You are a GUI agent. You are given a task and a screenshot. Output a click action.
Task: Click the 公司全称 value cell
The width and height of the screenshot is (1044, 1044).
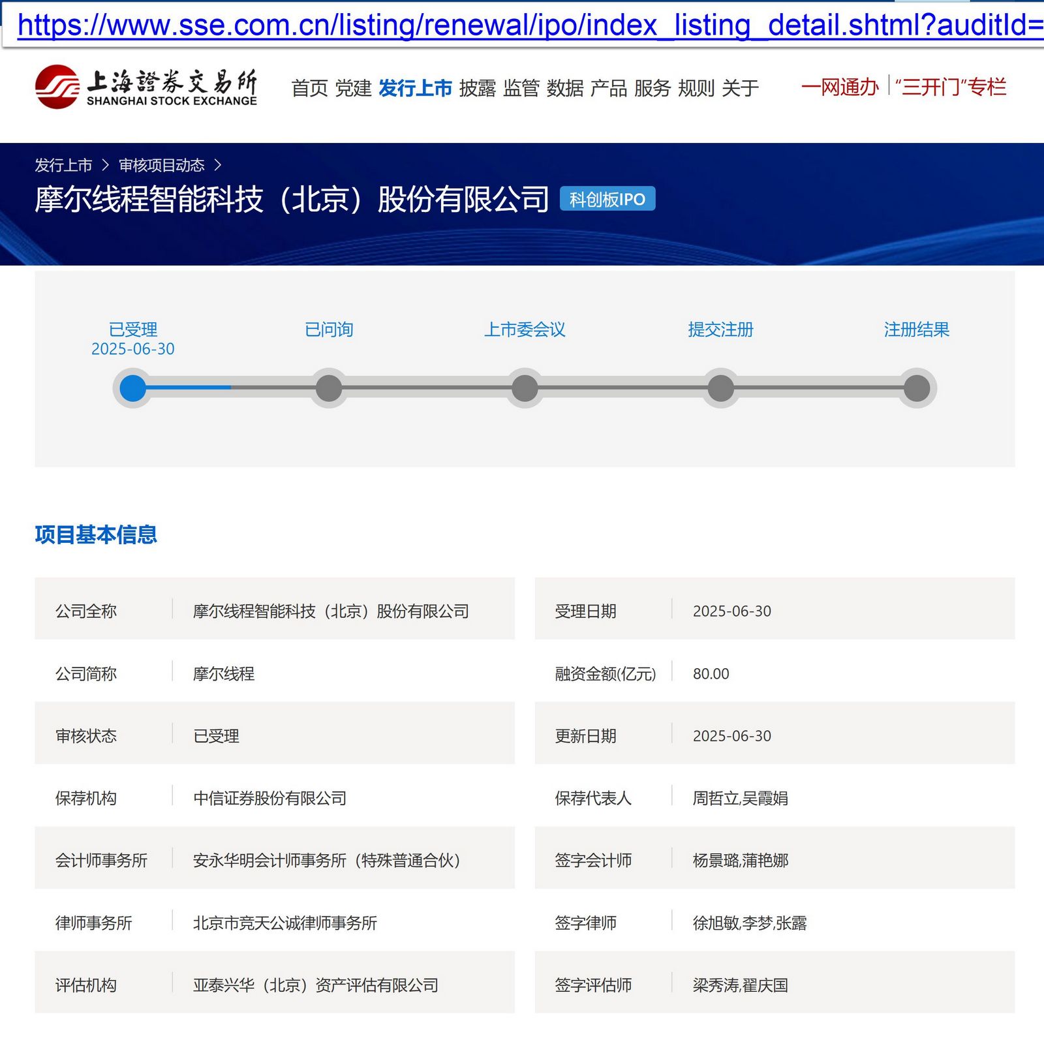(331, 611)
